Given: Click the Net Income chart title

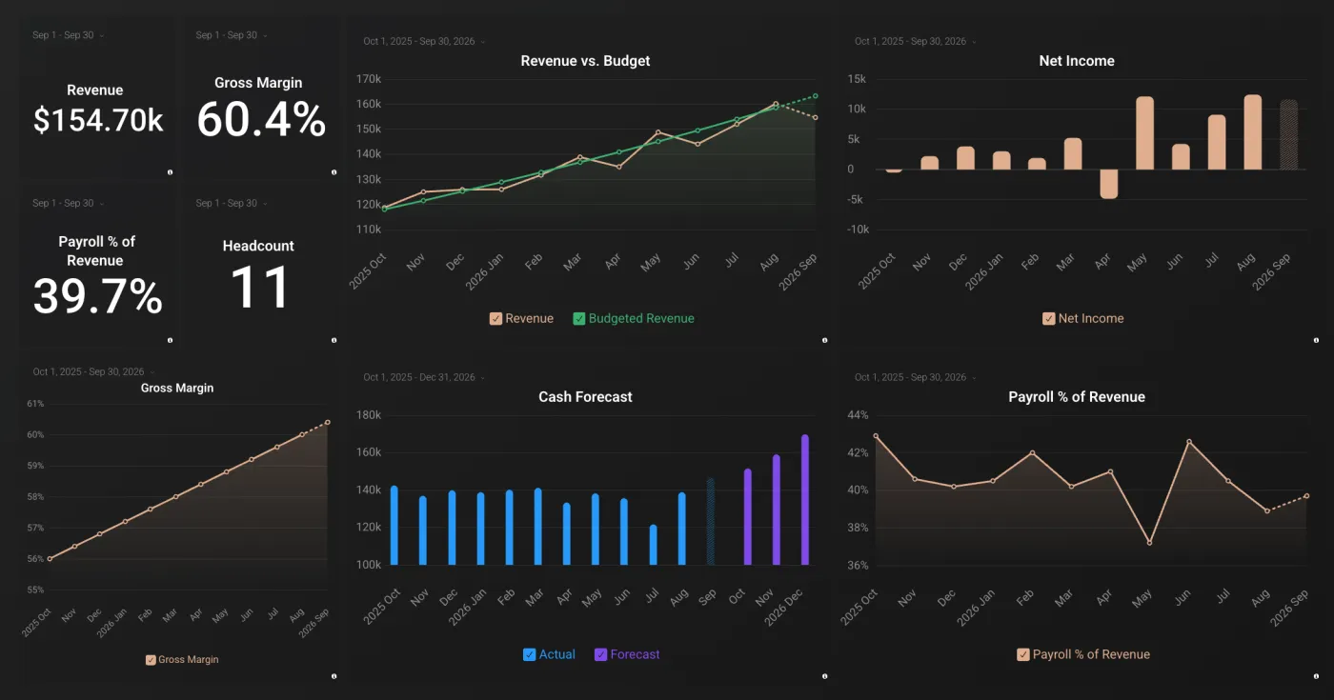Looking at the screenshot, I should click(1077, 61).
